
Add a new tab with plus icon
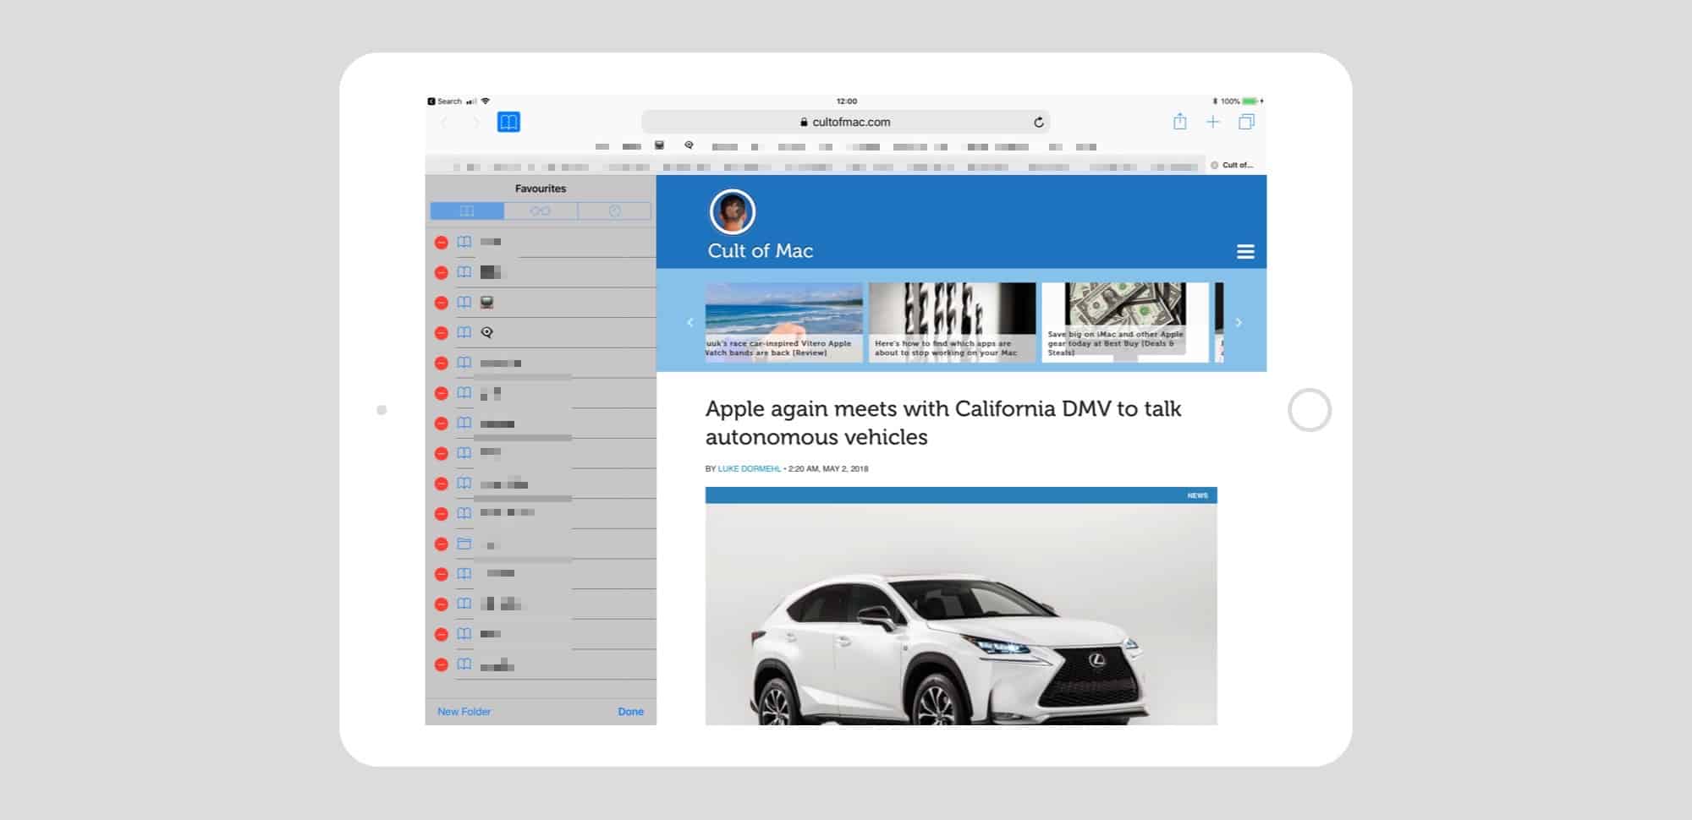[1212, 122]
